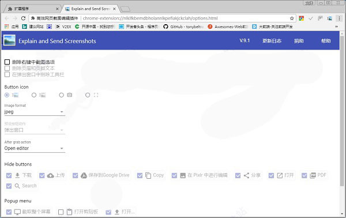Open the V2EX bookmark
The width and height of the screenshot is (346, 218).
click(x=63, y=27)
